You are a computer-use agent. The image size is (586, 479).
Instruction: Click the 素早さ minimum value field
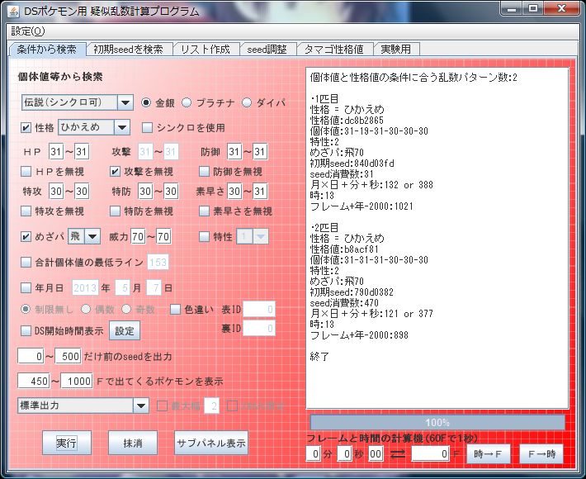[x=234, y=192]
